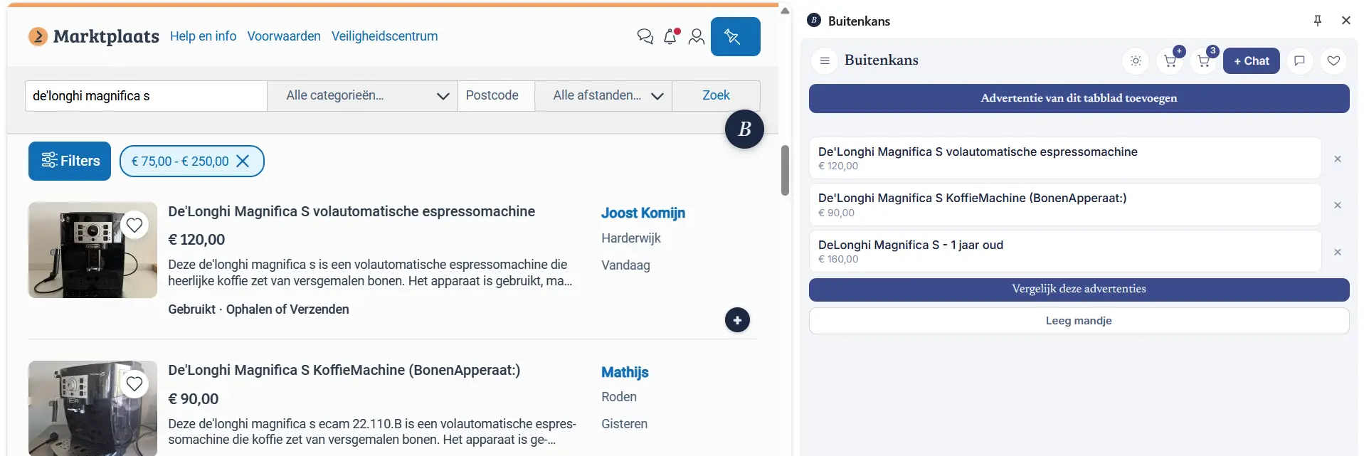Screen dimensions: 1364x456
Task: Open De'Longhi Magnifica S volautomatische espressomachine listing title
Action: click(x=351, y=211)
